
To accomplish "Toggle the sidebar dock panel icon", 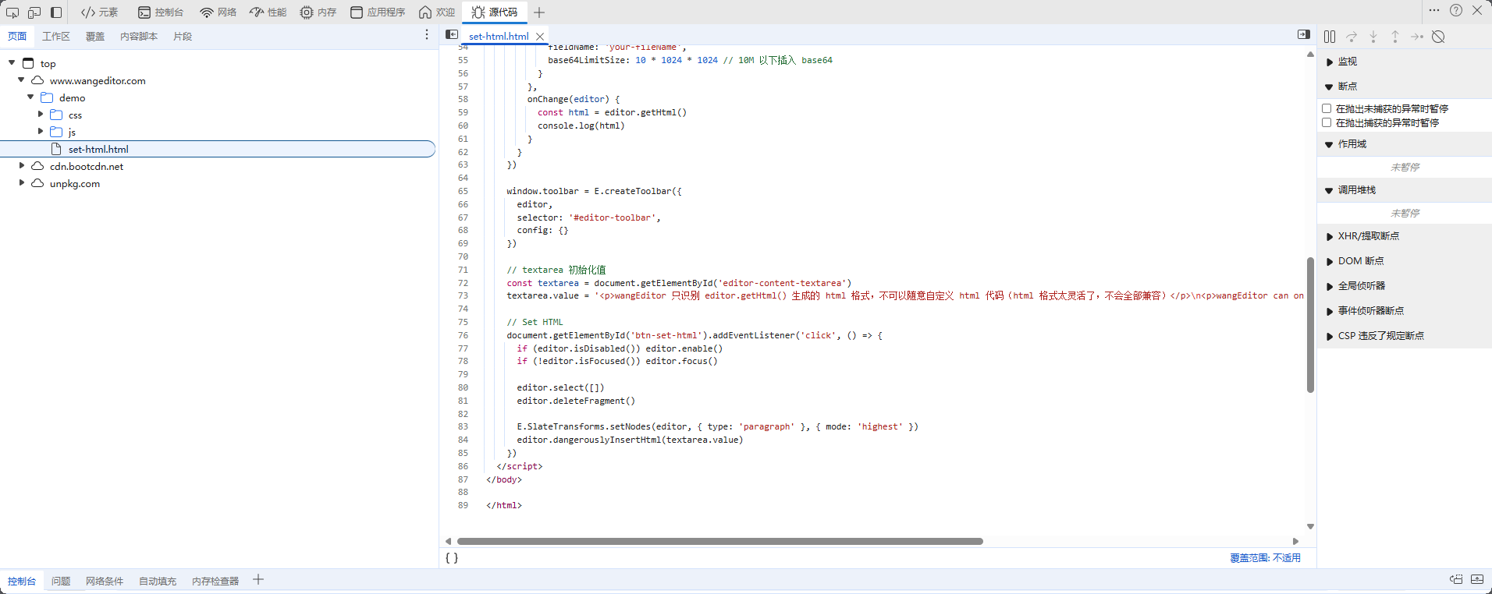I will 56,12.
